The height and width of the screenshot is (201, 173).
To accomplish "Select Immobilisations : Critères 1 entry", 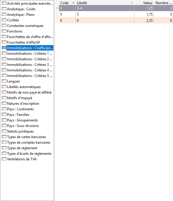I will tap(30, 54).
